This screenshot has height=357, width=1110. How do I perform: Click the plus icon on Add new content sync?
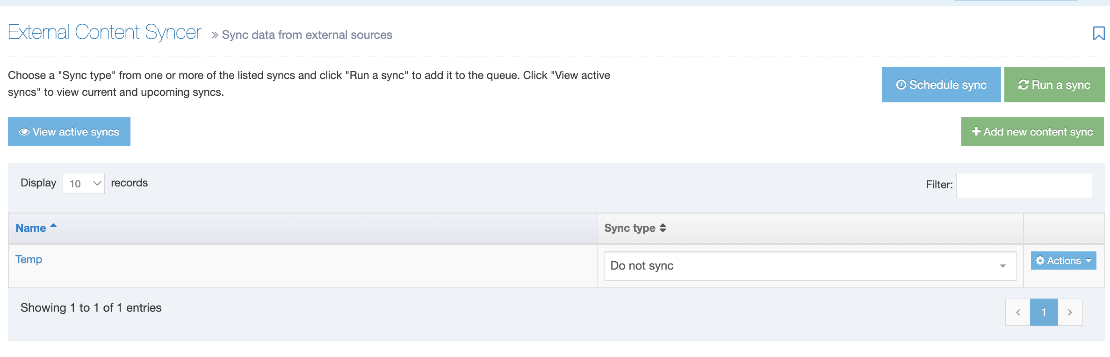click(976, 132)
